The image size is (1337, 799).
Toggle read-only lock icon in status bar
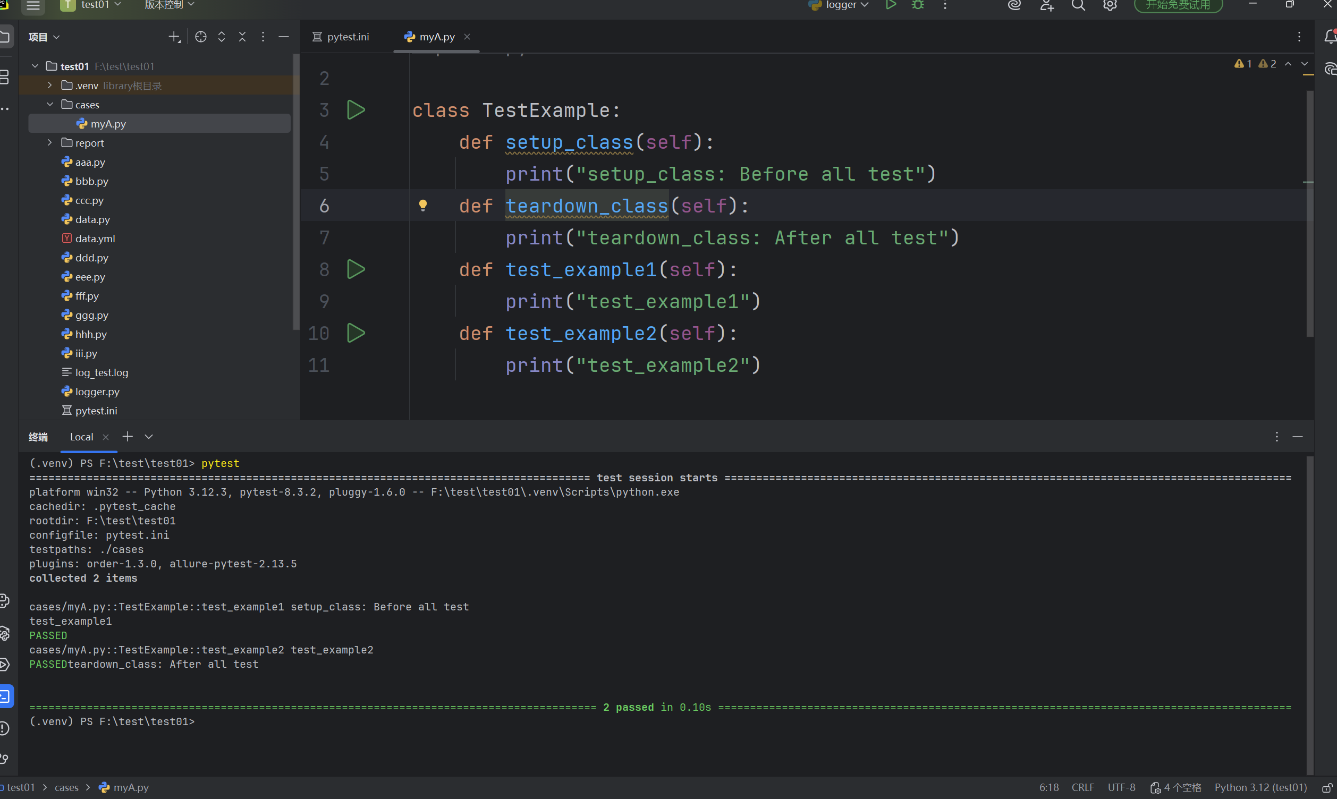(x=1327, y=788)
